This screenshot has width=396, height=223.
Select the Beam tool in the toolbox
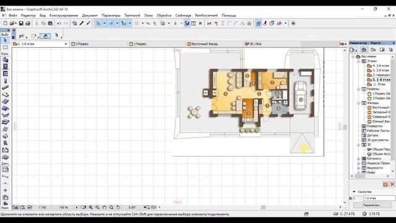pyautogui.click(x=5, y=87)
